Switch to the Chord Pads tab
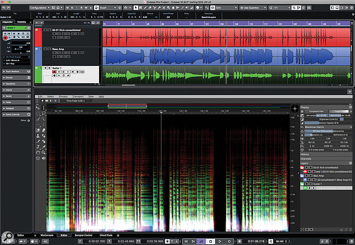 tap(106, 235)
